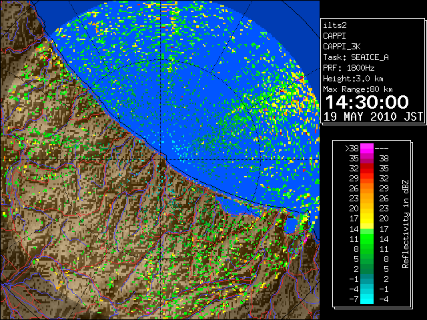The width and height of the screenshot is (427, 320).
Task: Click the orange 26 dBZ color band
Action: pyautogui.click(x=367, y=189)
